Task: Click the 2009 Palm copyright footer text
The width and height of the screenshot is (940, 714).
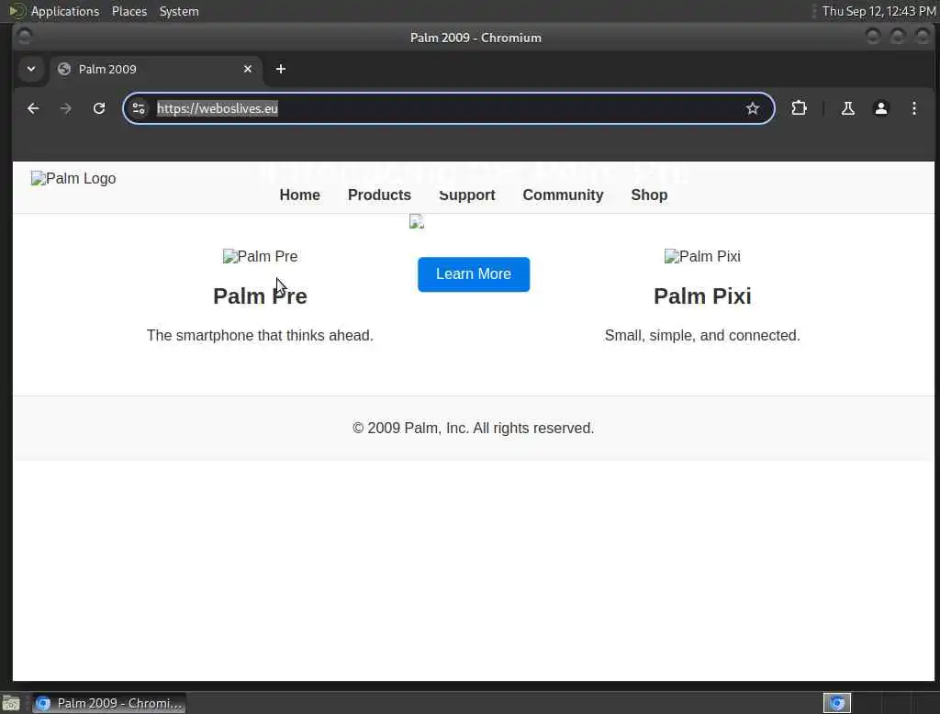Action: [x=474, y=428]
